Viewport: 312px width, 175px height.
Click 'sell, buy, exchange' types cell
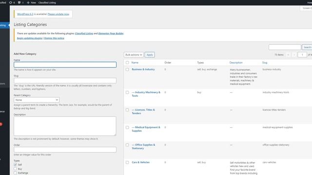207,70
